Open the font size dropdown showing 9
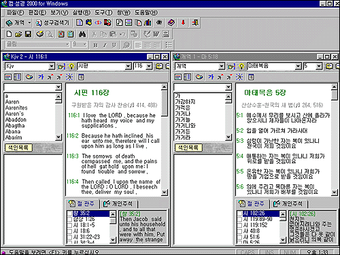 [85, 44]
